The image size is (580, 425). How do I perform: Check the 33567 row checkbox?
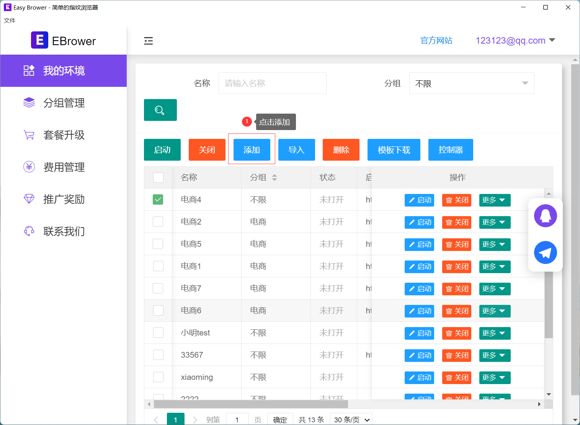click(158, 355)
